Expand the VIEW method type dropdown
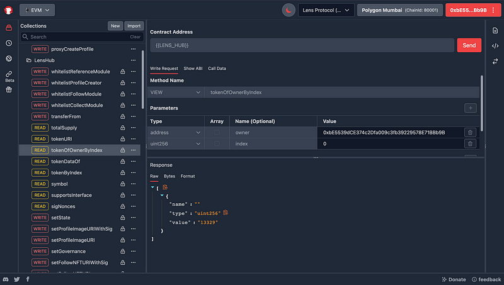Image resolution: width=504 pixels, height=285 pixels. [175, 92]
